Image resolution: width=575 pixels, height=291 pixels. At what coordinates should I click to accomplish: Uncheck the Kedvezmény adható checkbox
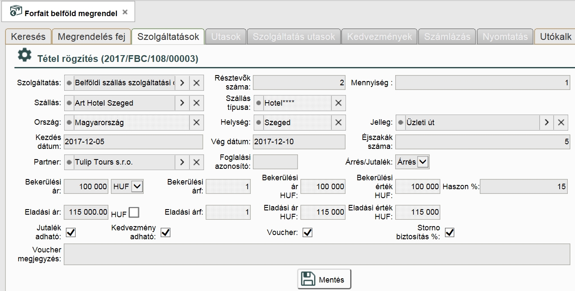point(165,232)
